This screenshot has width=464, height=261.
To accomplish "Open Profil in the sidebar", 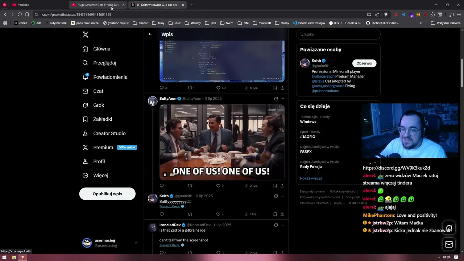I will pyautogui.click(x=94, y=162).
